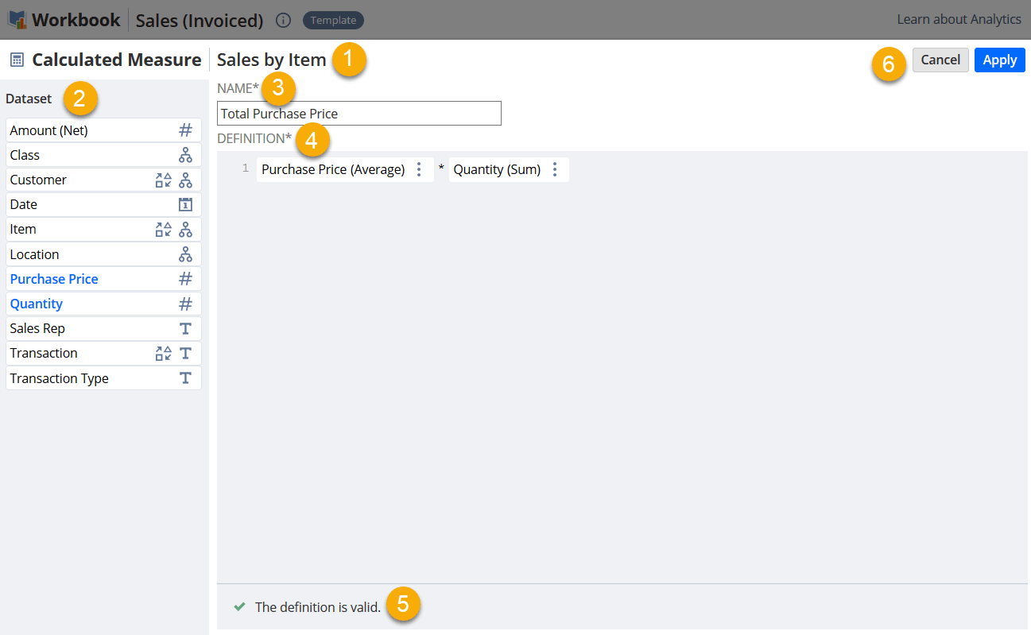Click line number 1 in definition editor
Viewport: 1031px width, 635px height.
pyautogui.click(x=246, y=168)
